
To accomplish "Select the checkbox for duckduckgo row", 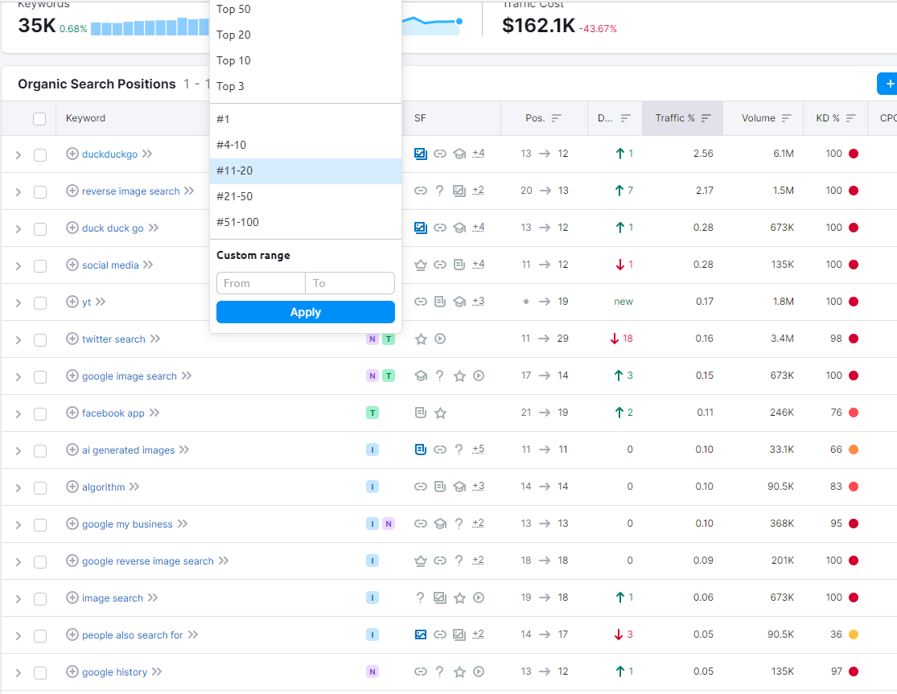I will point(40,154).
